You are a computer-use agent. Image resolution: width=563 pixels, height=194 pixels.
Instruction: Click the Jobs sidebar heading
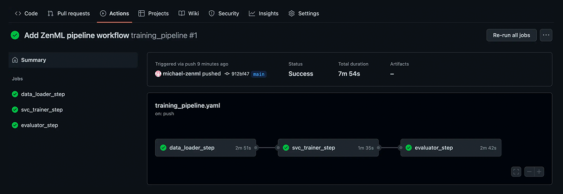point(17,79)
